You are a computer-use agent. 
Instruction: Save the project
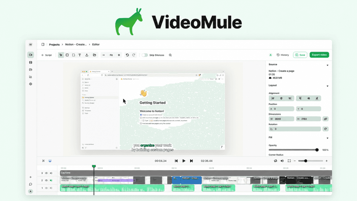click(x=300, y=55)
